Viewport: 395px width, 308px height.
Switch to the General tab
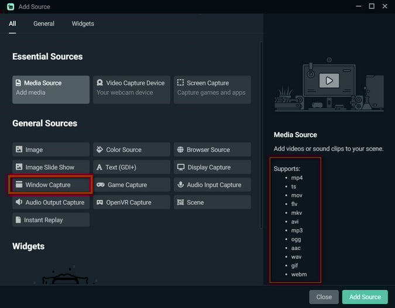(x=44, y=23)
